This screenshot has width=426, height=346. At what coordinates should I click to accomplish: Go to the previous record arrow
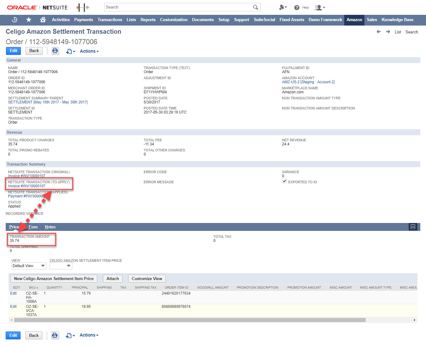tap(379, 32)
